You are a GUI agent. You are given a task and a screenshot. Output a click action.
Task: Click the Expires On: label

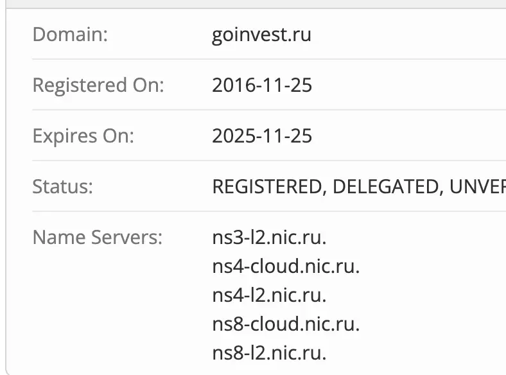83,135
